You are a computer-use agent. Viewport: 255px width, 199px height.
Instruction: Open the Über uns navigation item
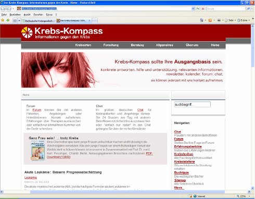tap(192, 45)
